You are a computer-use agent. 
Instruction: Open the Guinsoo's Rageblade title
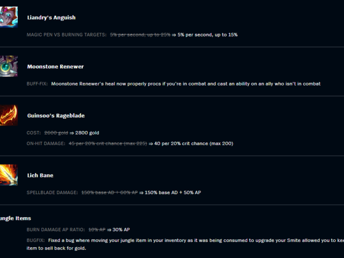[x=56, y=116]
